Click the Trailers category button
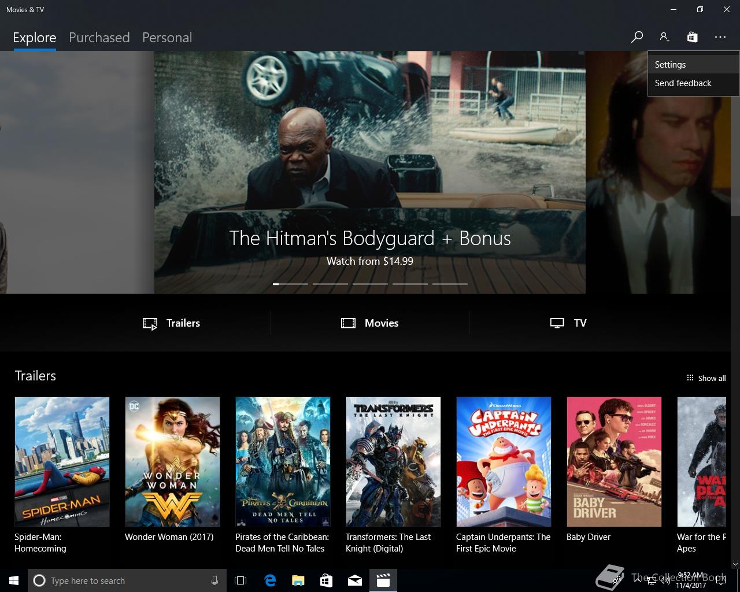This screenshot has height=592, width=740. point(171,323)
